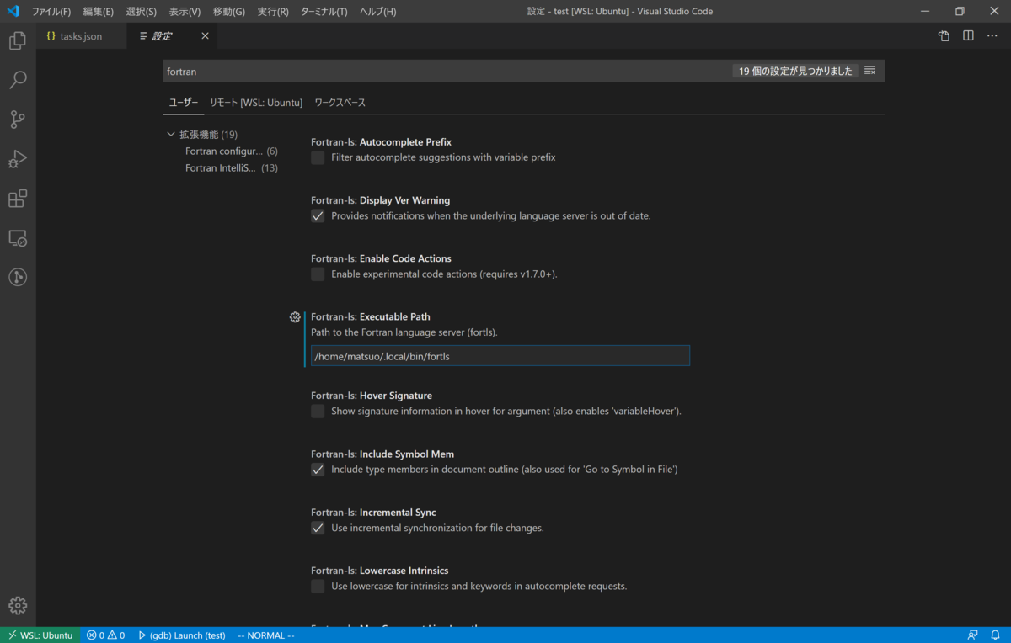
Task: Uncheck the Include Symbol Mem checkbox
Action: (318, 470)
